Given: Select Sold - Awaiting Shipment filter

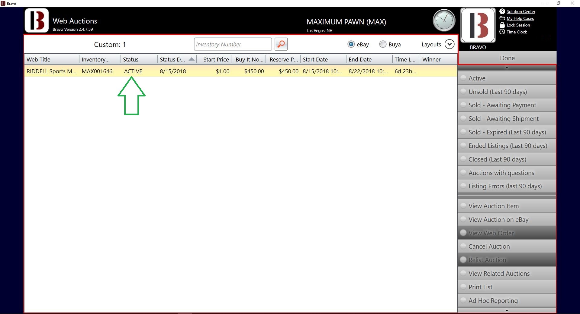Looking at the screenshot, I should tap(507, 119).
